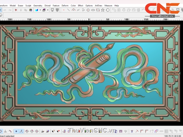Open the Sculpt menu
The image size is (183, 137).
click(x=28, y=5)
